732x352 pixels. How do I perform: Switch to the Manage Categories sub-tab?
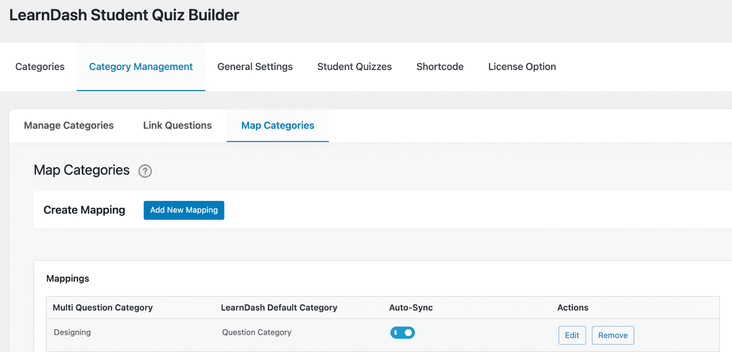click(69, 126)
